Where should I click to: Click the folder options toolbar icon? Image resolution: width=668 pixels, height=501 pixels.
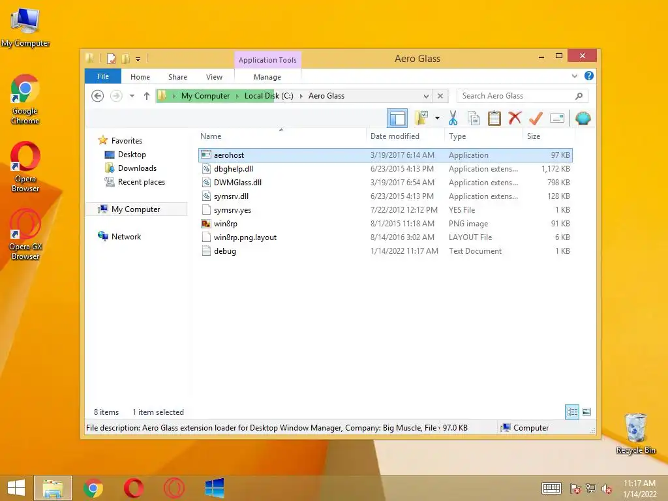(421, 118)
